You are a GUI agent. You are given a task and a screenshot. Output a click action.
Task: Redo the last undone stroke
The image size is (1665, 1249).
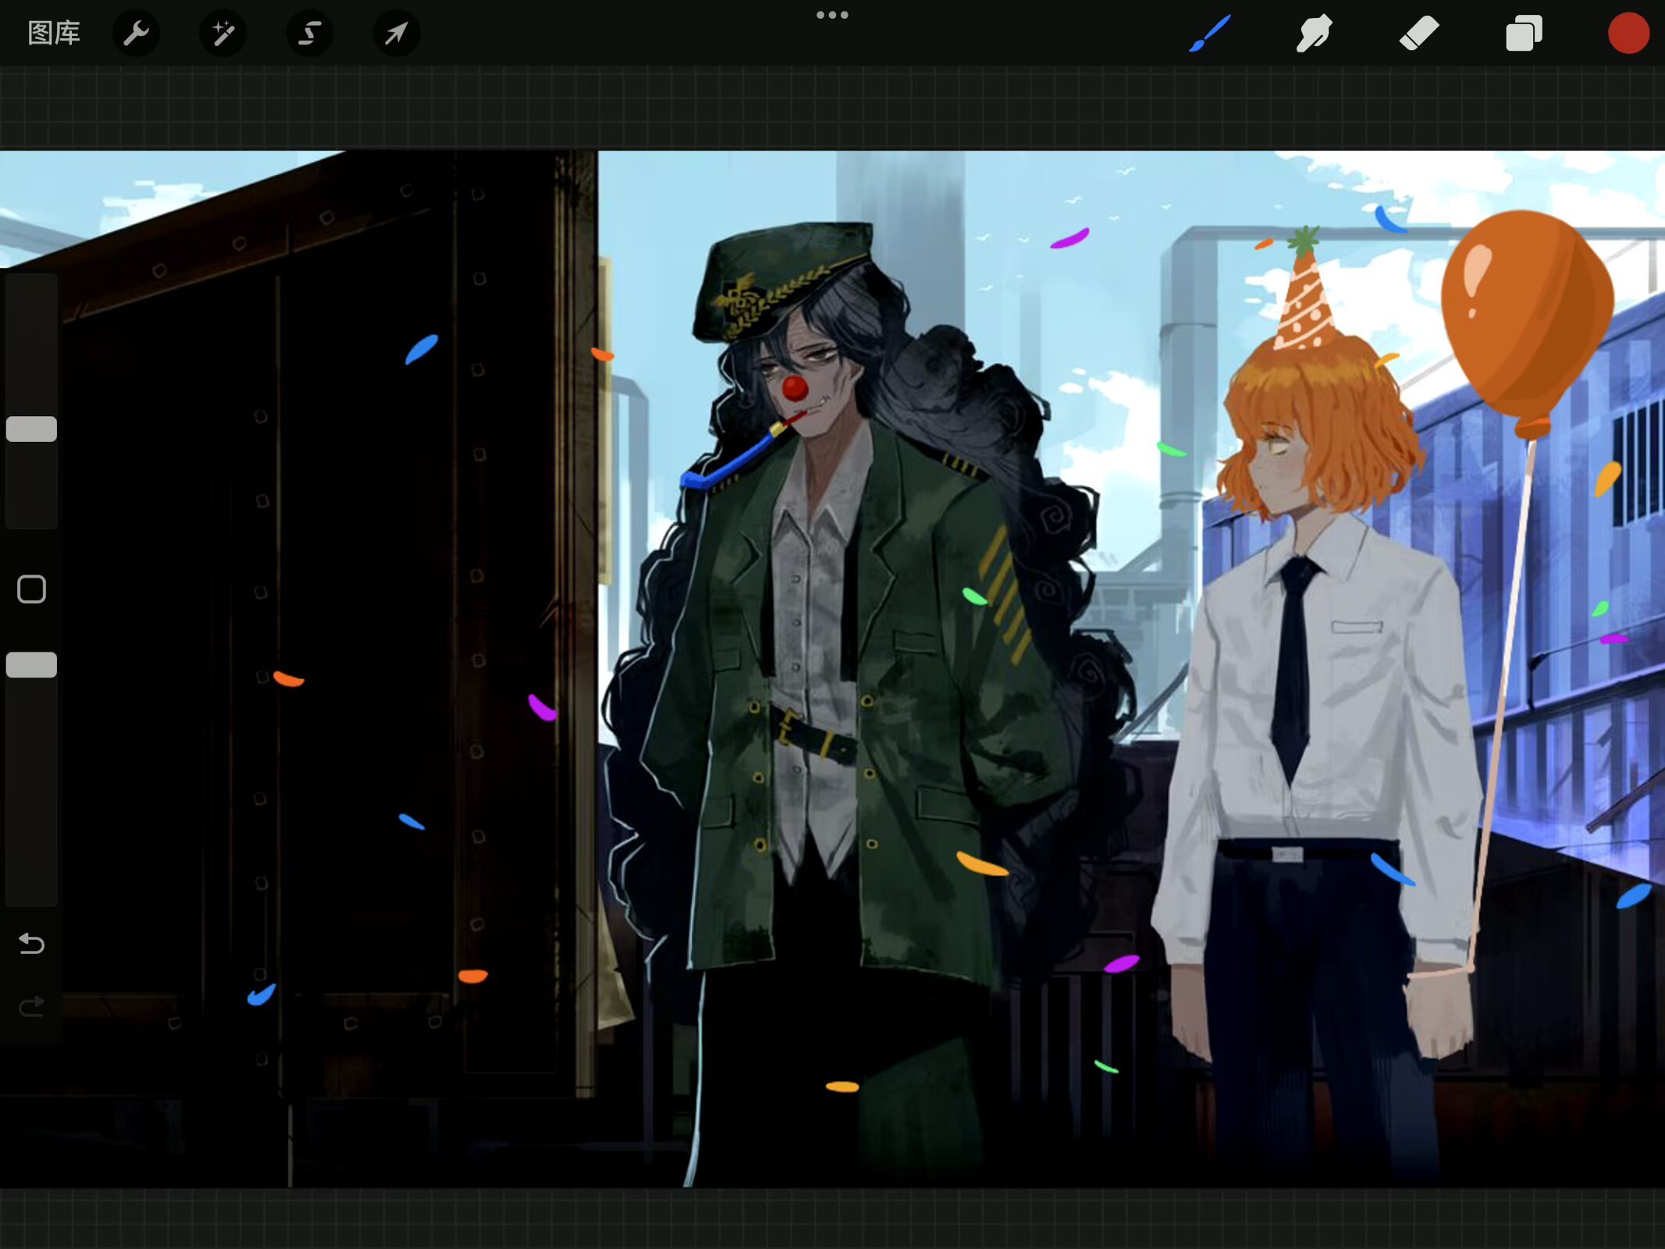(31, 1007)
